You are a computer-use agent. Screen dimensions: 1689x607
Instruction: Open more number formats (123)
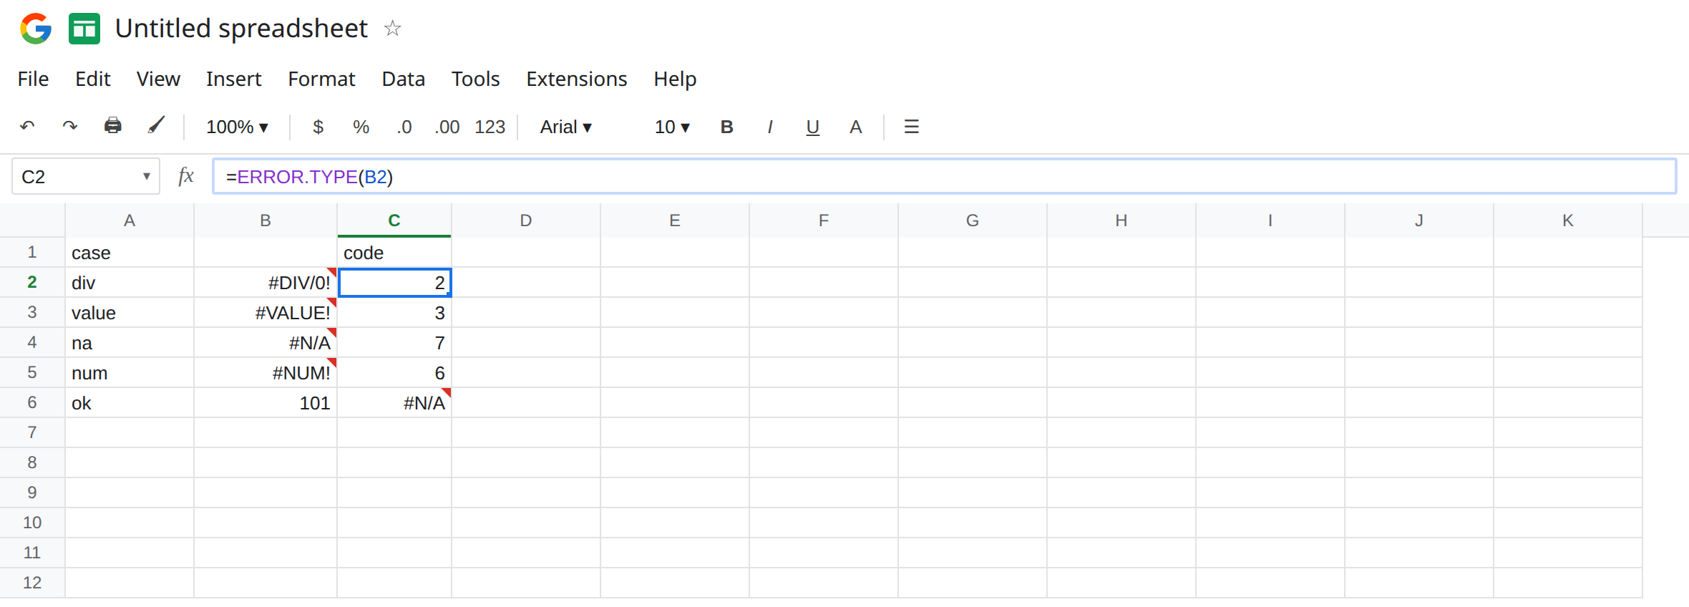490,127
